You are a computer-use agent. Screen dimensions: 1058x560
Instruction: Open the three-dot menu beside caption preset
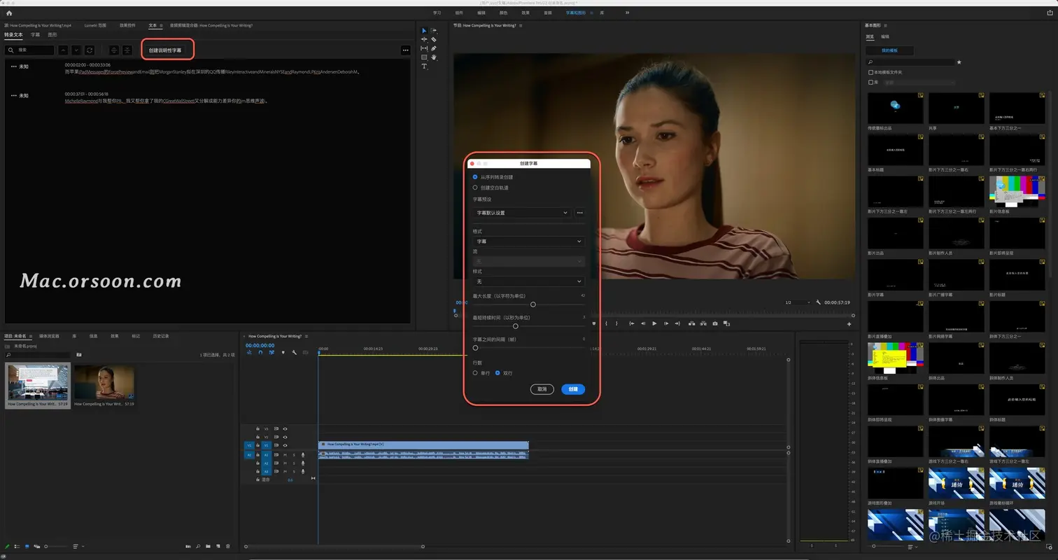pos(579,213)
